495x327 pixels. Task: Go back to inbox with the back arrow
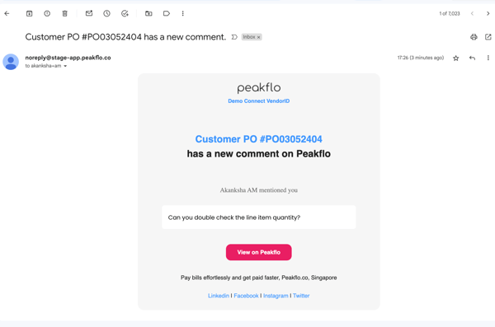pos(7,13)
